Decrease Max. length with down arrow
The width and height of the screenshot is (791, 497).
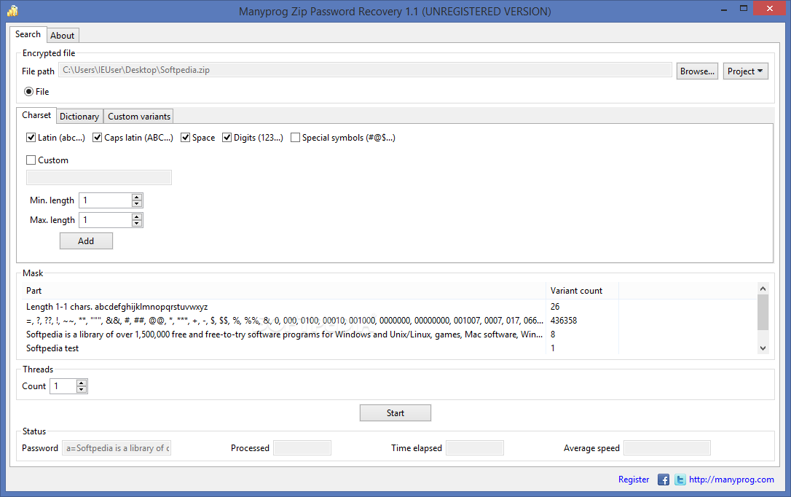point(137,223)
